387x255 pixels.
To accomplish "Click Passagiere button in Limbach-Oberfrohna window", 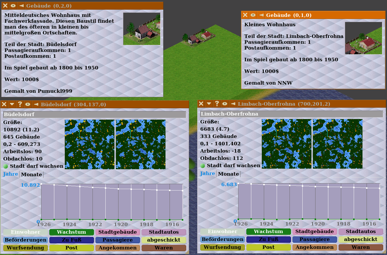I will pyautogui.click(x=314, y=240).
